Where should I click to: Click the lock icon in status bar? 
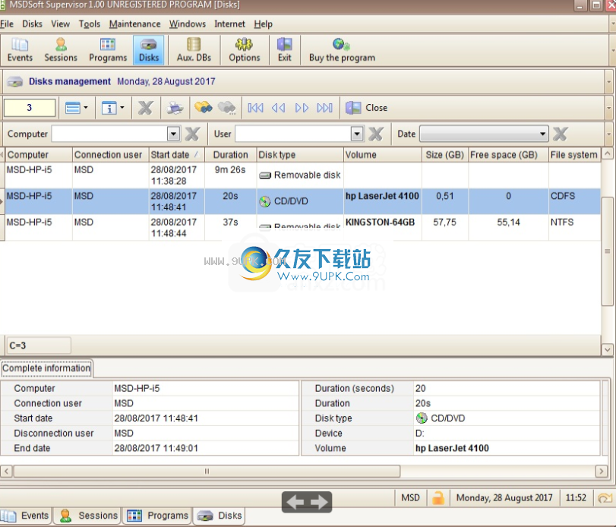[x=438, y=498]
